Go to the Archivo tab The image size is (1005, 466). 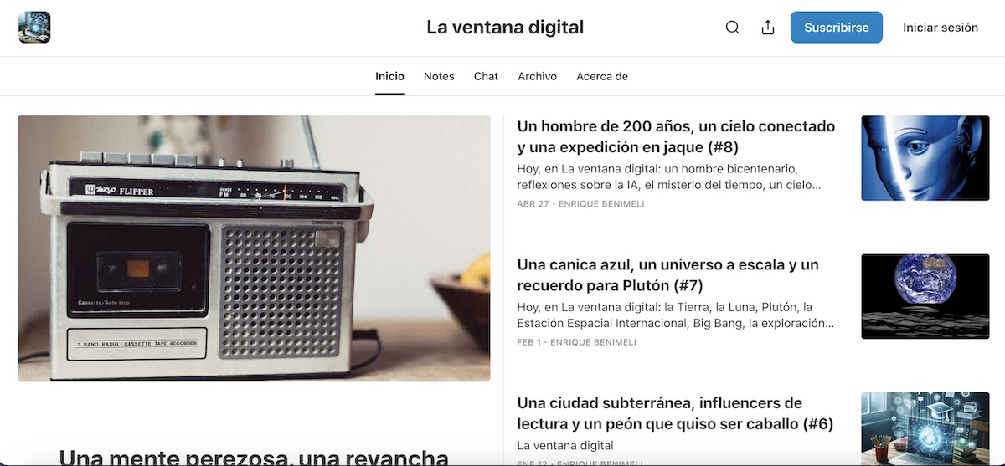tap(537, 76)
